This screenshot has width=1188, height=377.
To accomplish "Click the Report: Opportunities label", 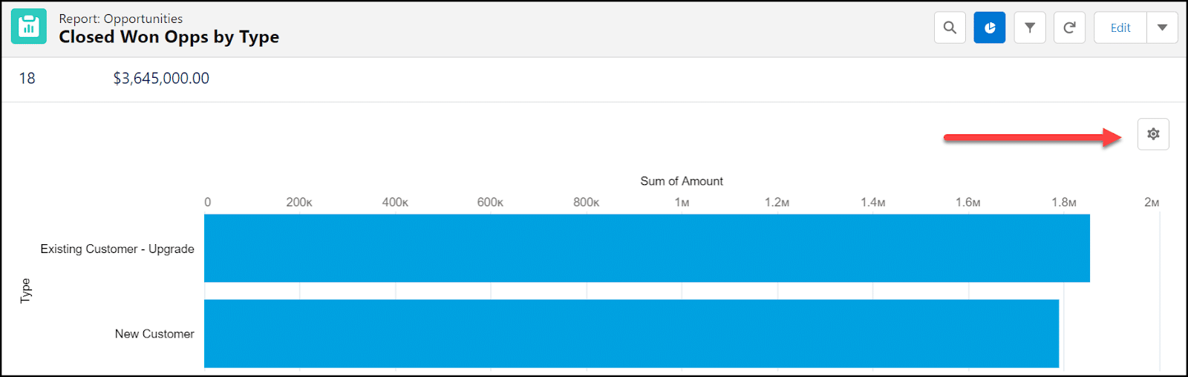I will [120, 19].
